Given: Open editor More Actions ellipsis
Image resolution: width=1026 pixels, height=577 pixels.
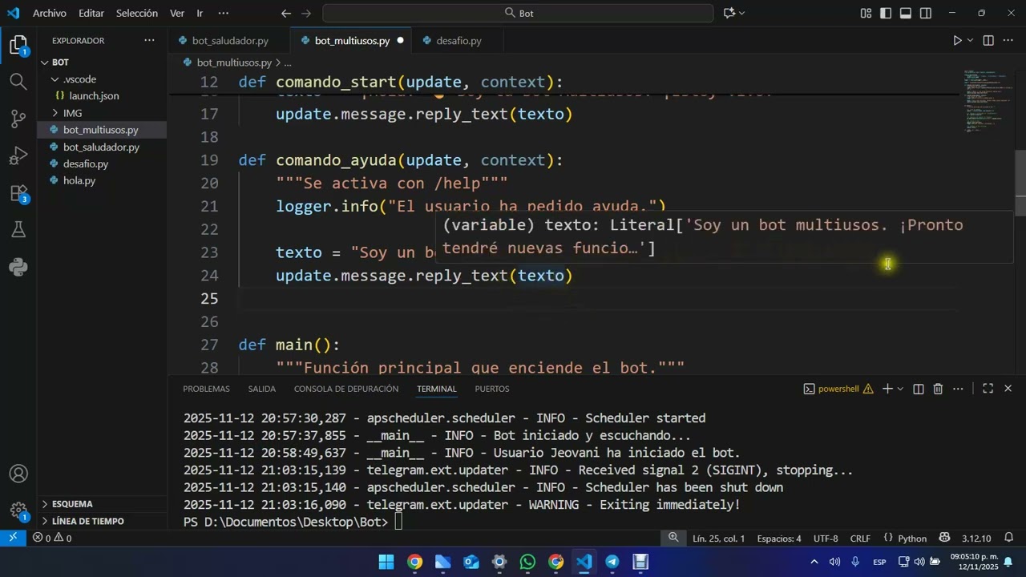Looking at the screenshot, I should coord(1008,40).
